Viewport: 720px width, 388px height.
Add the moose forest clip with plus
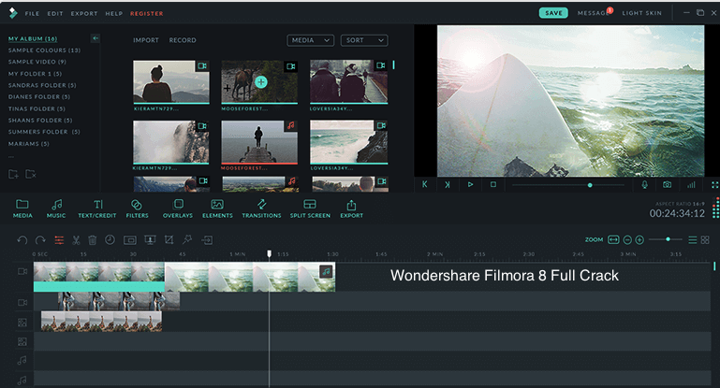[261, 82]
